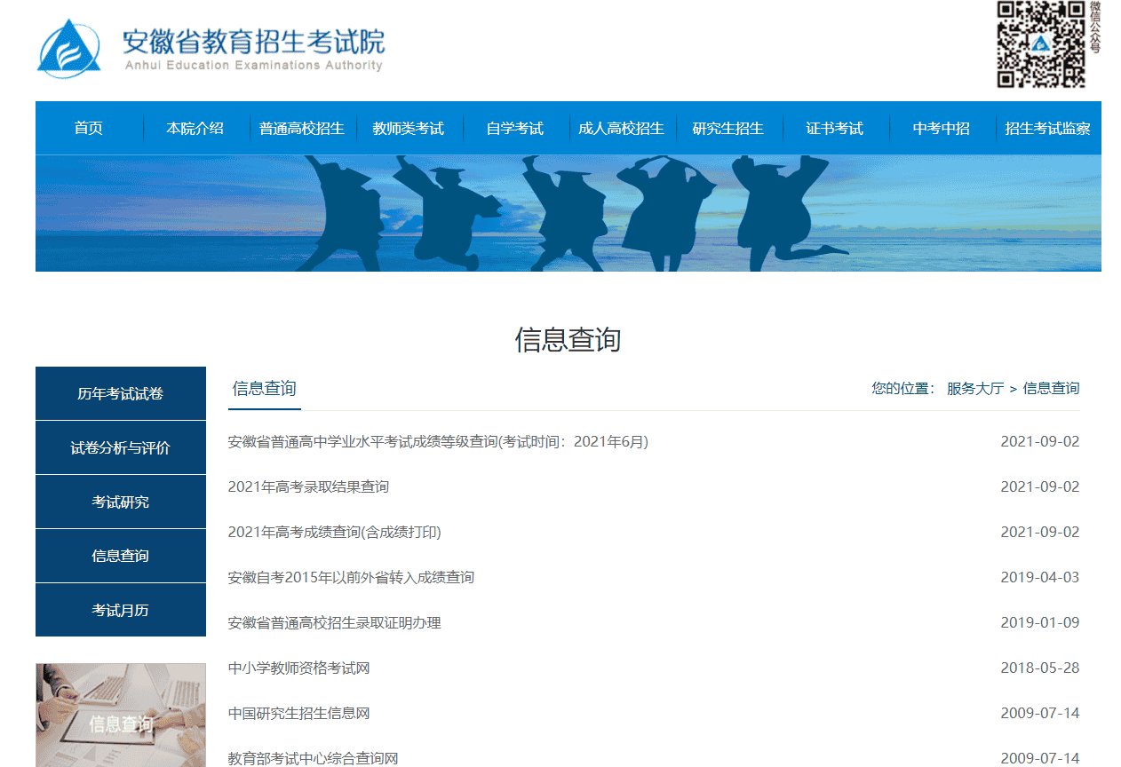Click 考试月历 sidebar button
The width and height of the screenshot is (1121, 767).
click(121, 611)
